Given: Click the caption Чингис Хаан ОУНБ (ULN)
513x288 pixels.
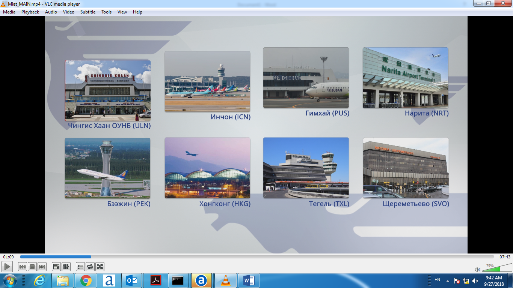Looking at the screenshot, I should pos(109,126).
